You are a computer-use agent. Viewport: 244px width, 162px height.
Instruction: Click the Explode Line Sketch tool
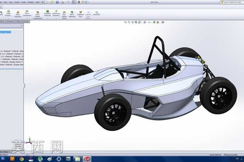(88, 15)
